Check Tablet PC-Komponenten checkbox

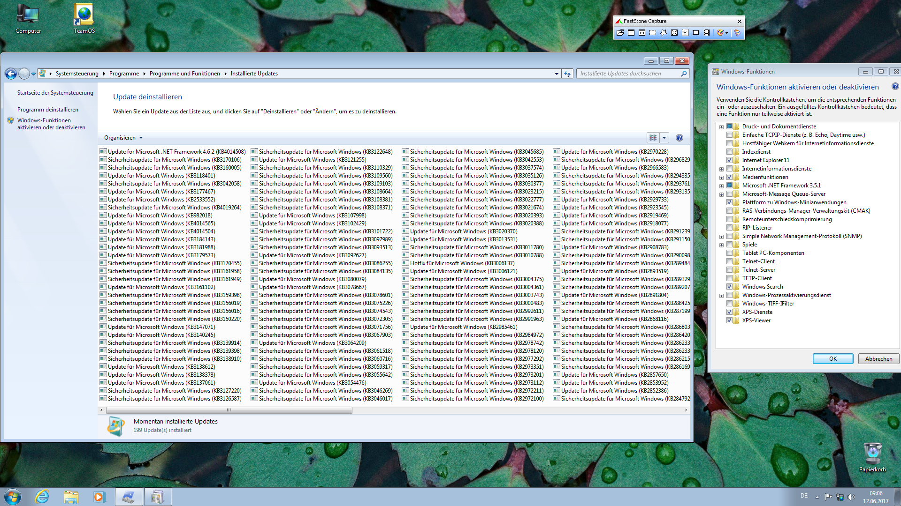pos(729,253)
